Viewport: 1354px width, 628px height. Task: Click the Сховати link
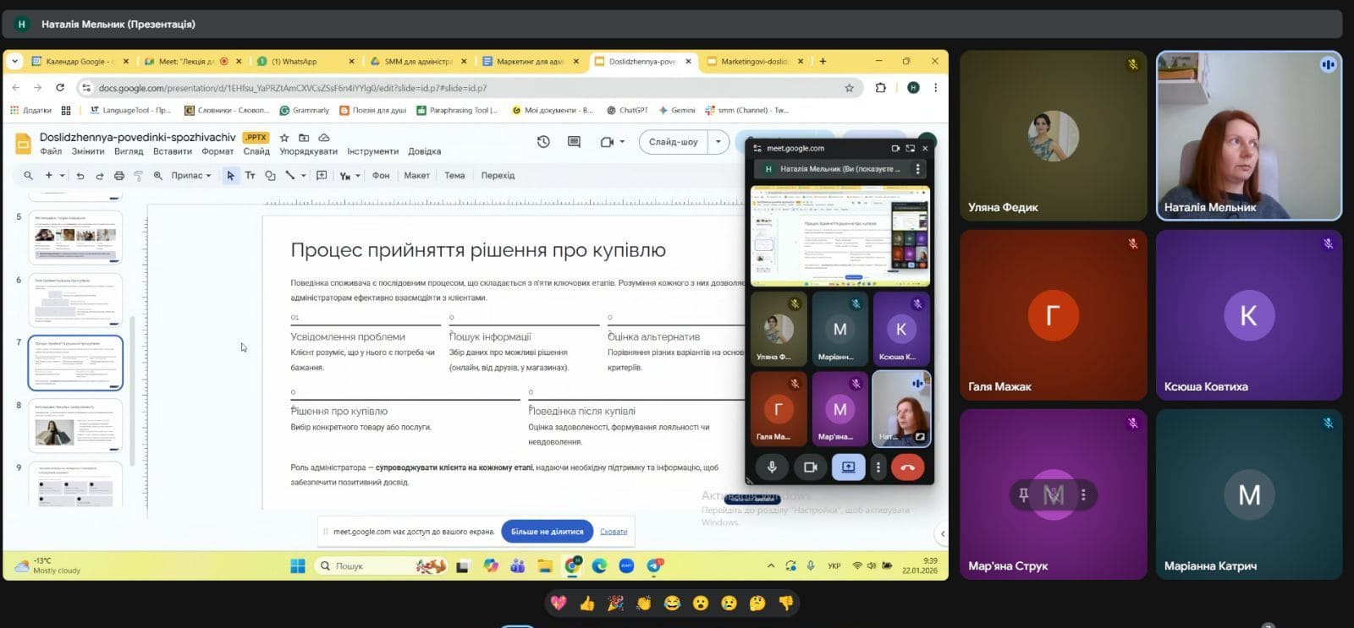614,532
